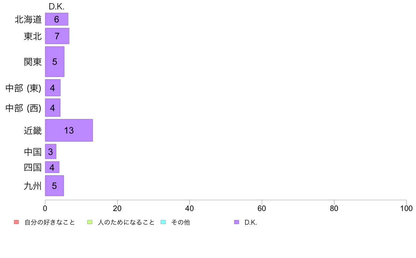Click the D.K. column header label

click(x=56, y=7)
